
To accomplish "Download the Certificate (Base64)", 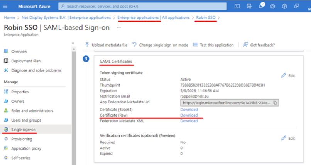I will tap(189, 110).
